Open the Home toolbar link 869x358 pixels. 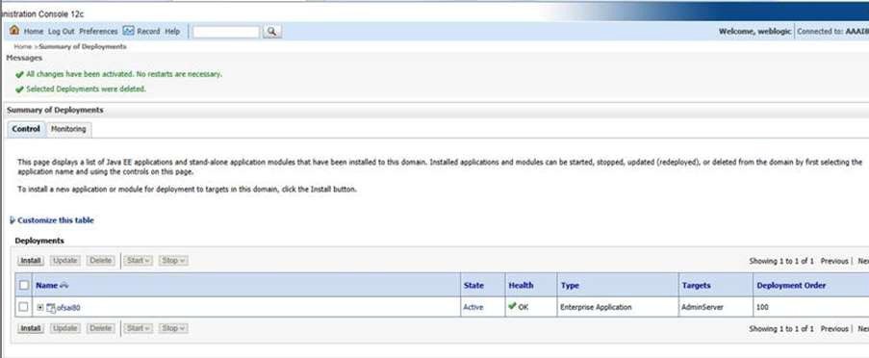click(34, 32)
